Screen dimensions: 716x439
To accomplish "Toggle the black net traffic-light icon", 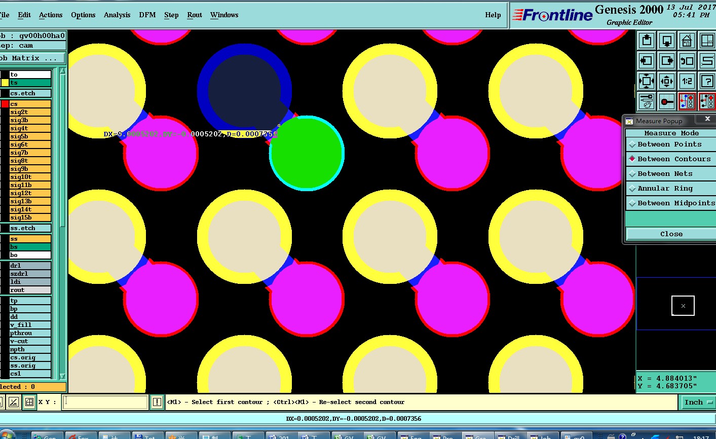I will tap(707, 101).
